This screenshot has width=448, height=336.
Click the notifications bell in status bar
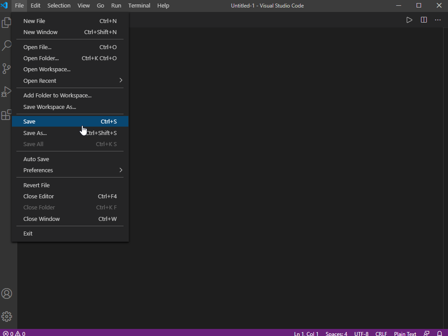[440, 333]
